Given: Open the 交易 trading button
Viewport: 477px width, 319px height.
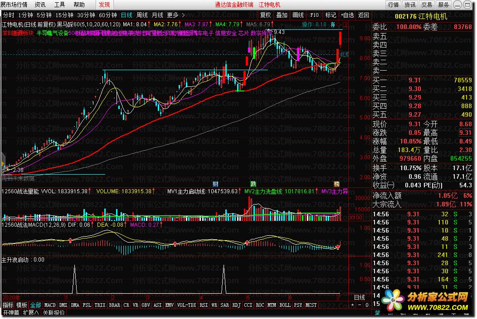Looking at the screenshot, I should (x=427, y=5).
